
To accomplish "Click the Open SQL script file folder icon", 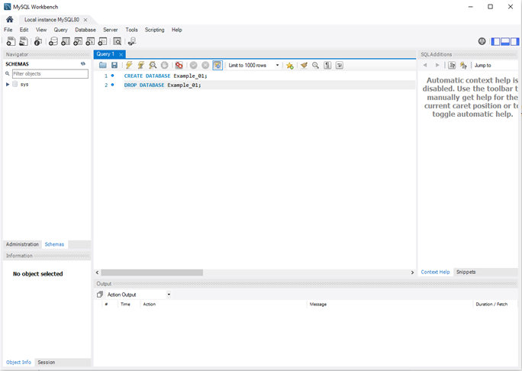I will tap(103, 66).
